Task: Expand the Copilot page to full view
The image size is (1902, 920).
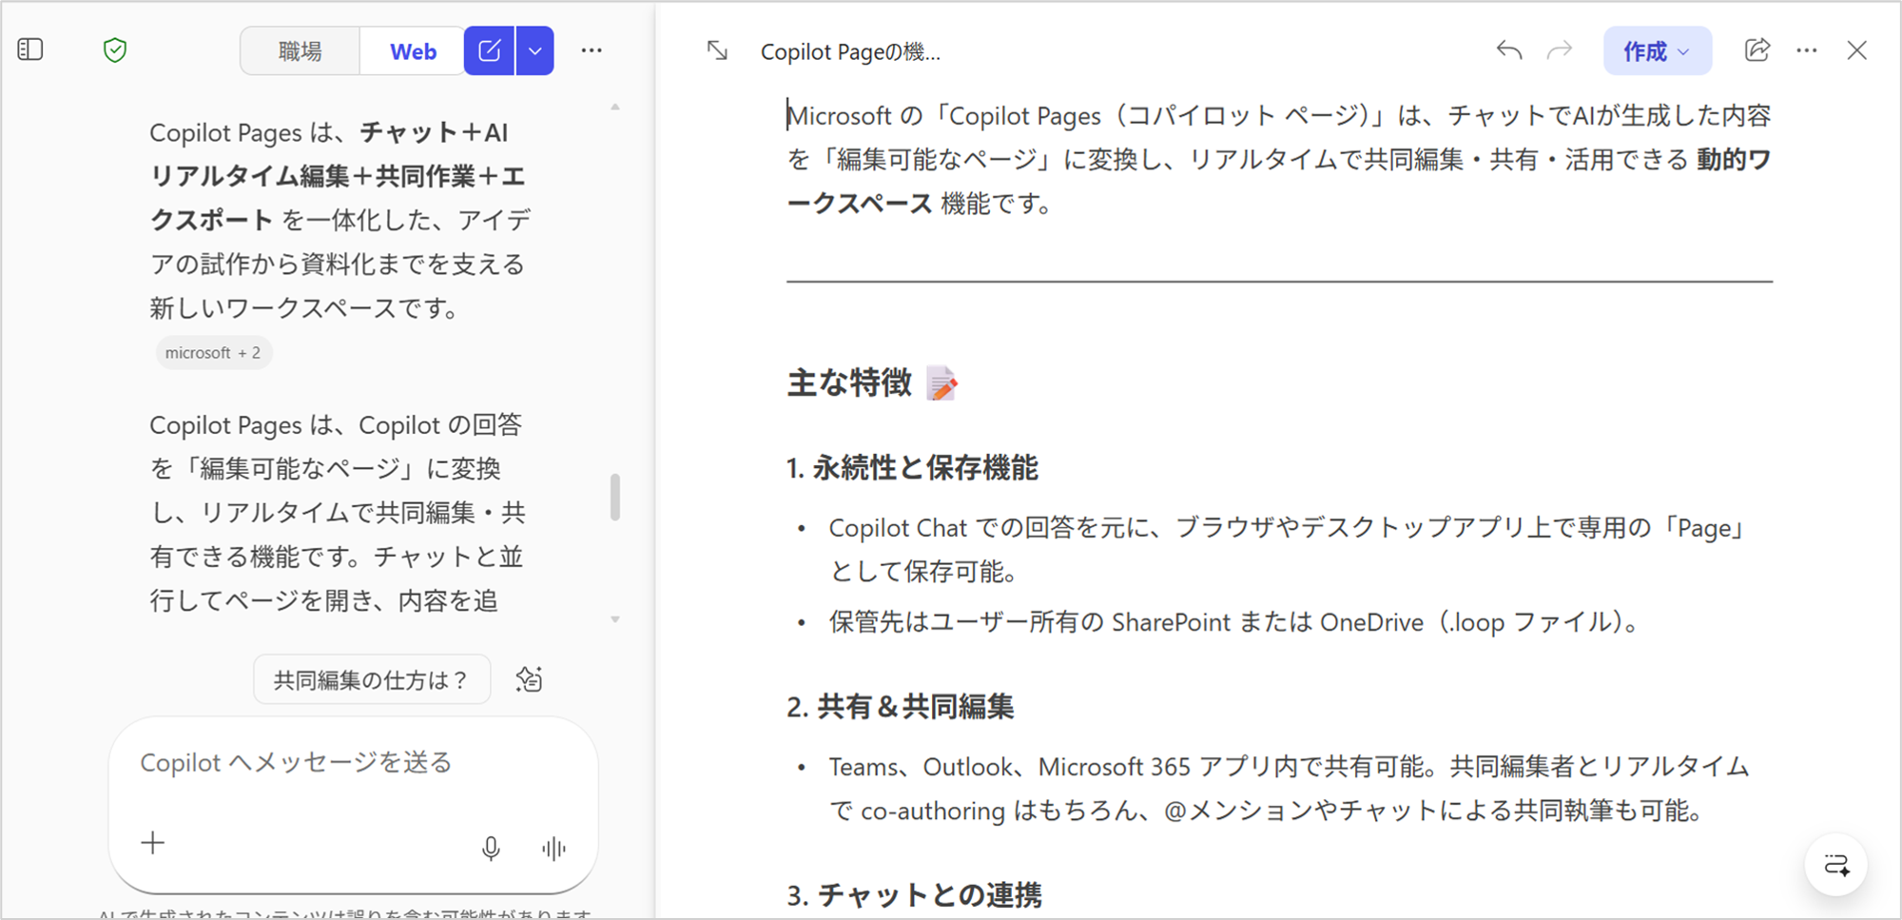Action: (x=718, y=50)
